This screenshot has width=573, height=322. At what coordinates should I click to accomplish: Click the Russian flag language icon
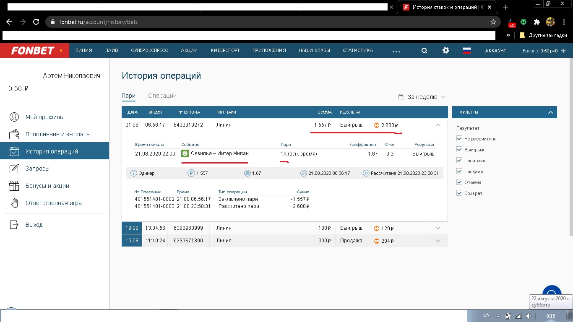point(467,51)
